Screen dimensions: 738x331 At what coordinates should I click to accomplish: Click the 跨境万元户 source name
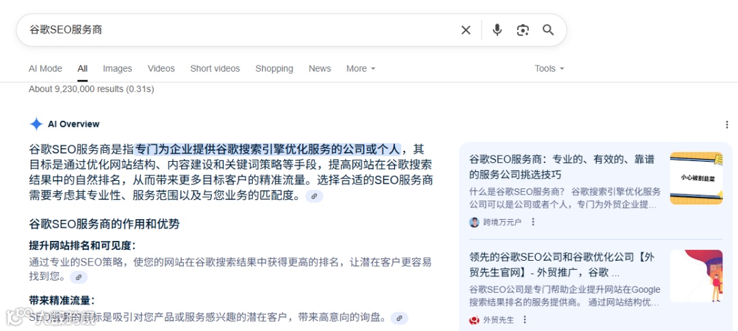(502, 222)
